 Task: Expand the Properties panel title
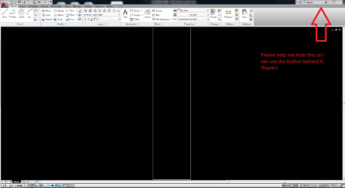[190, 24]
